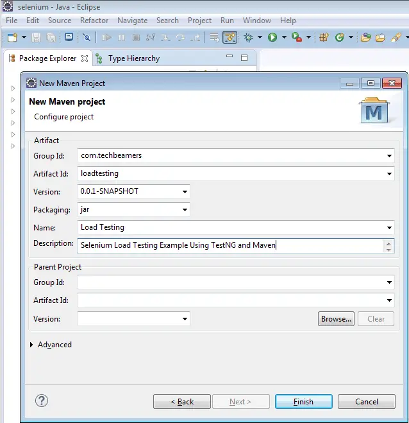Expand the Advanced section
This screenshot has height=423, width=409.
click(x=33, y=345)
